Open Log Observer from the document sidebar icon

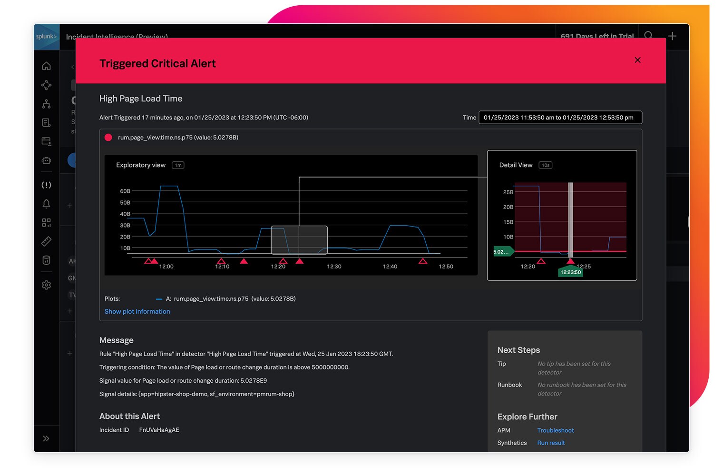tap(46, 123)
